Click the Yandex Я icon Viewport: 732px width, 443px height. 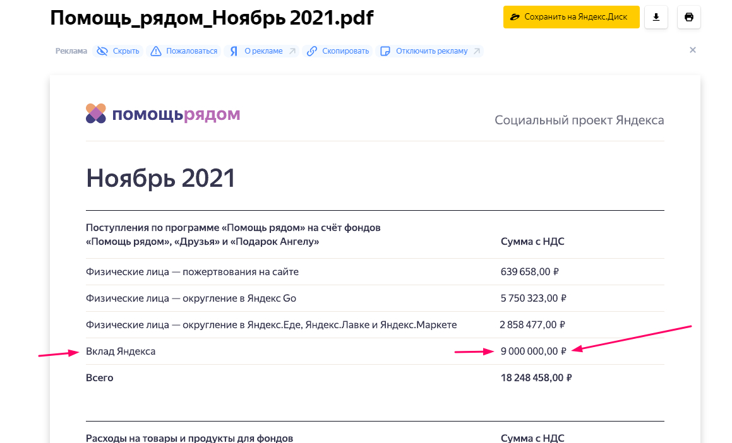(x=234, y=51)
